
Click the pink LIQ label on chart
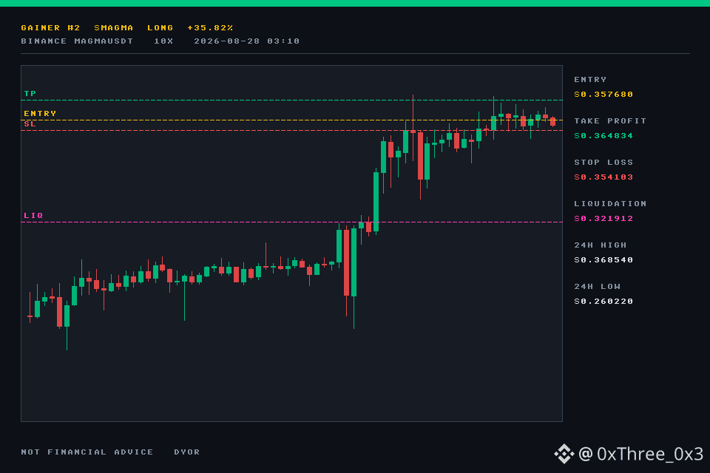pos(33,216)
